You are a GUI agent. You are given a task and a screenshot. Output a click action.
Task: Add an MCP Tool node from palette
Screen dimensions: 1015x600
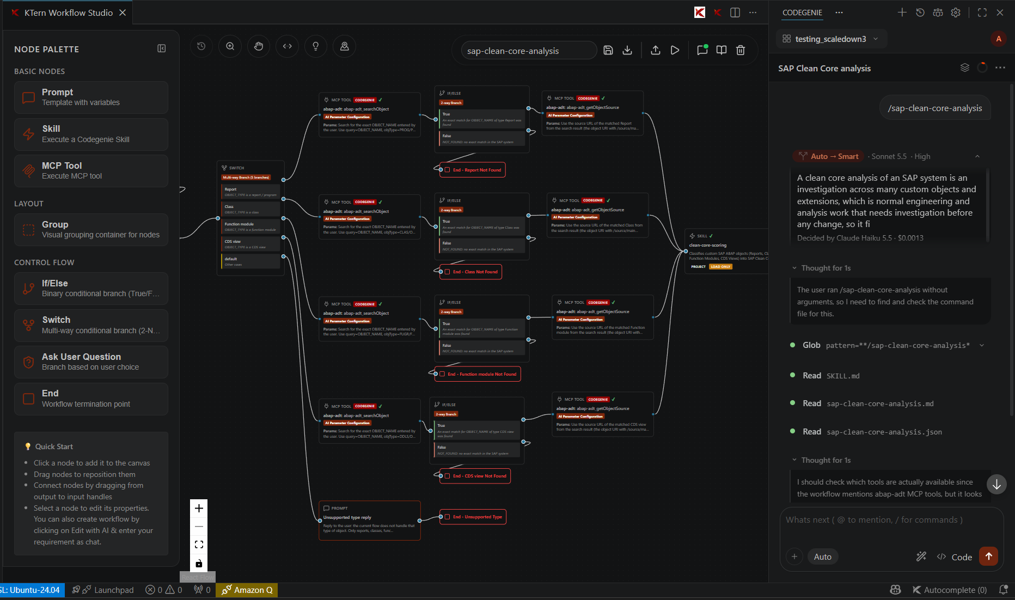click(x=91, y=170)
